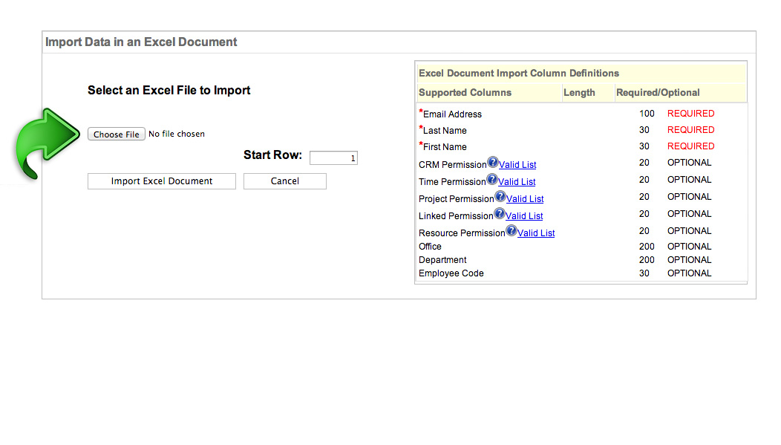781x445 pixels.
Task: Show help for Resource Permission
Action: tap(511, 231)
